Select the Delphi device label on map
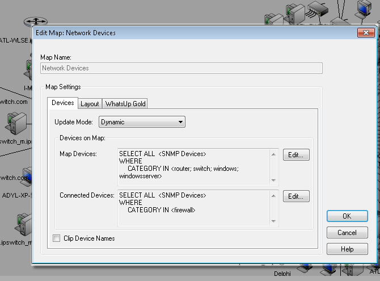The width and height of the screenshot is (380, 281). click(282, 274)
